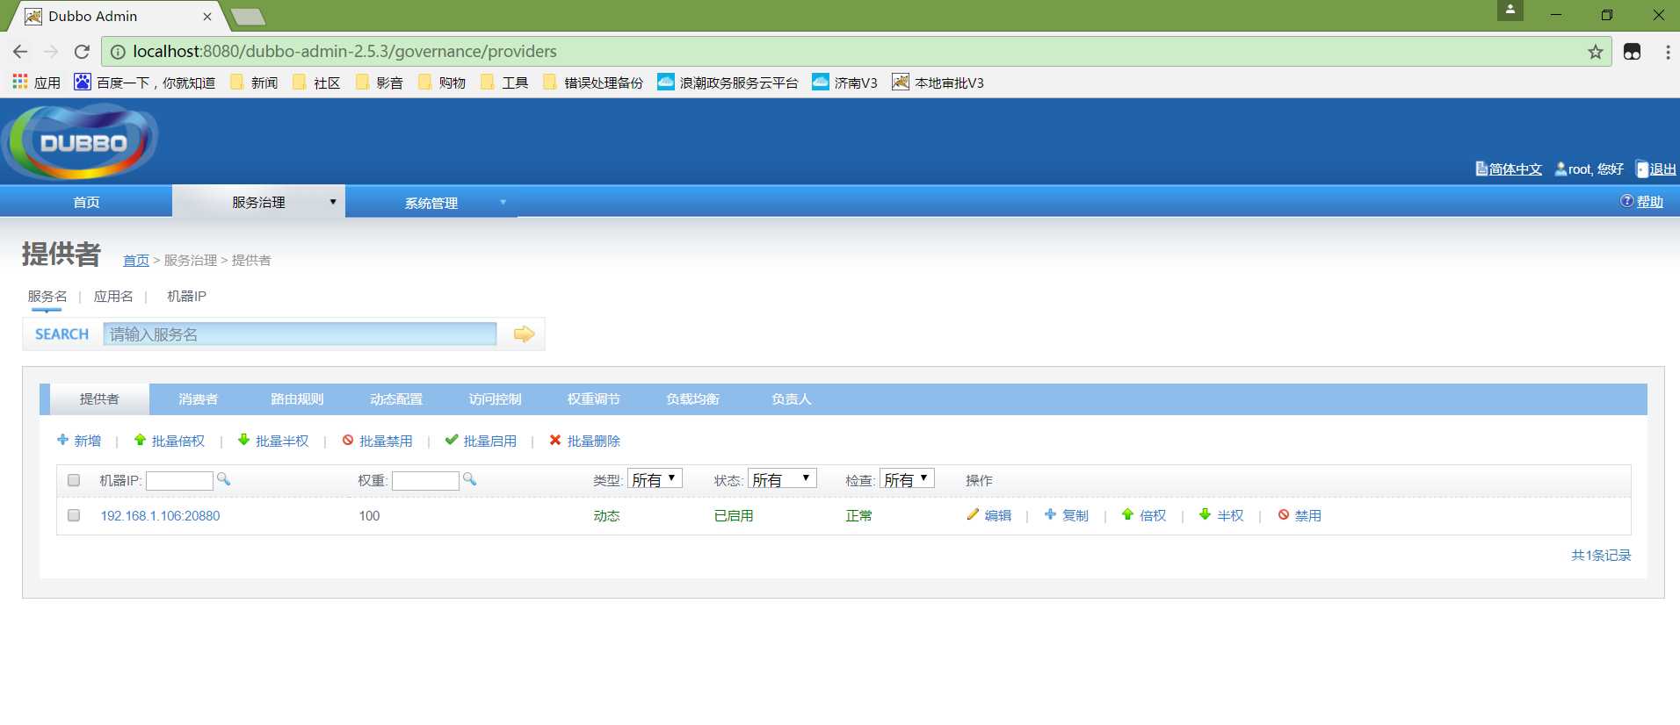Select the 提供者 tab

pos(99,399)
